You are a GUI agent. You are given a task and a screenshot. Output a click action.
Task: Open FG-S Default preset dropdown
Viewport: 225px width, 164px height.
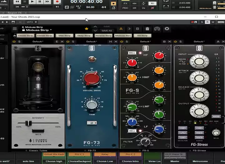pos(145,42)
